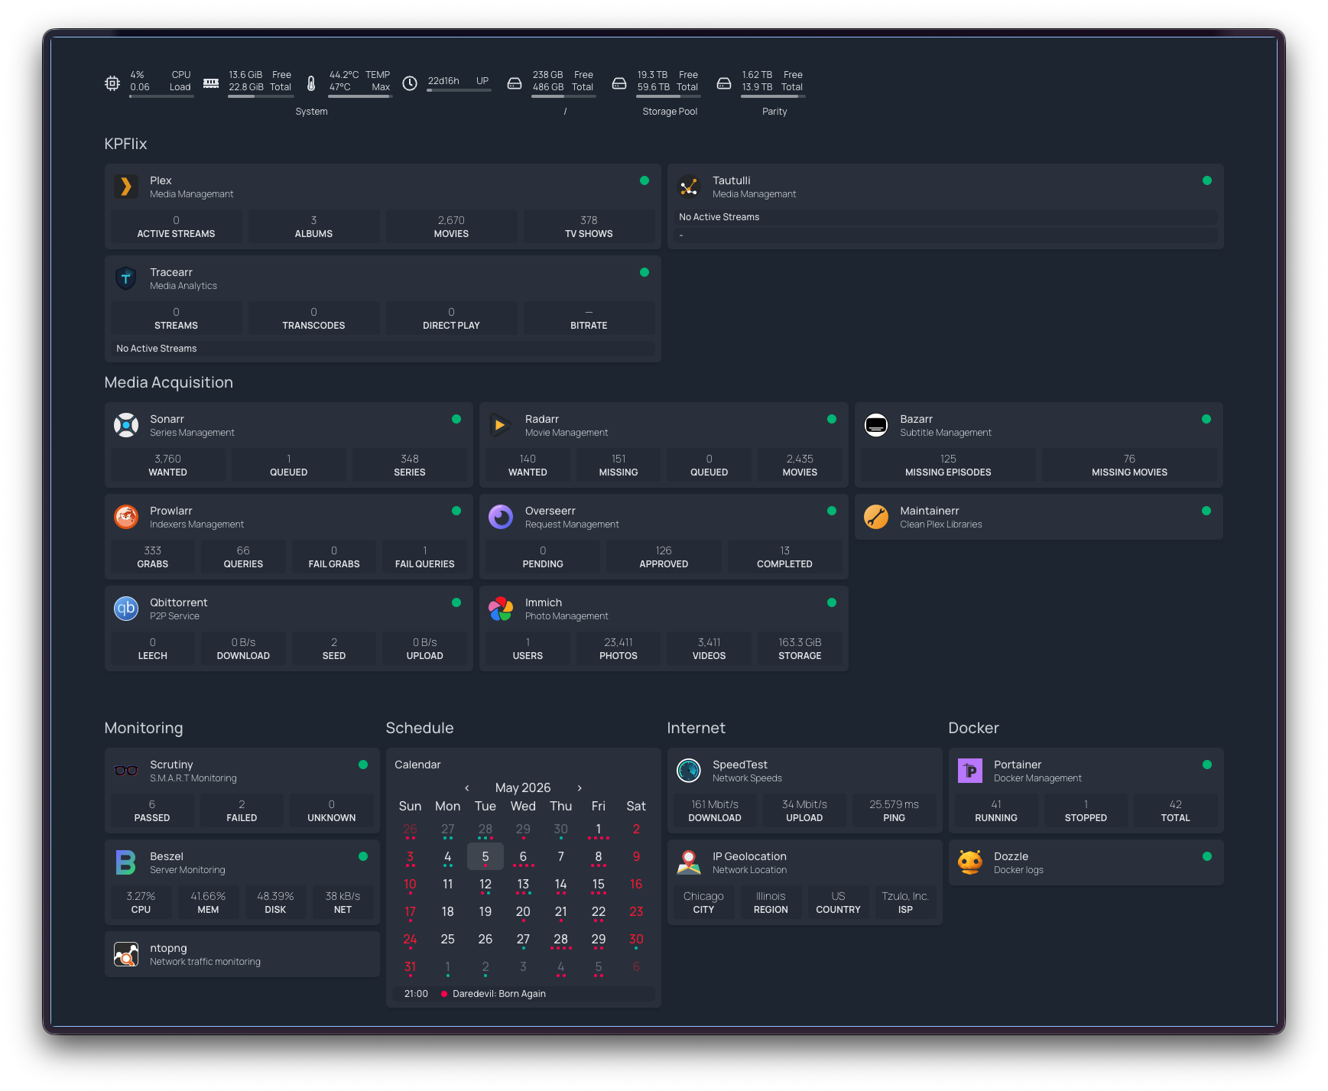
Task: Click the Tautulli green status indicator
Action: point(1207,180)
